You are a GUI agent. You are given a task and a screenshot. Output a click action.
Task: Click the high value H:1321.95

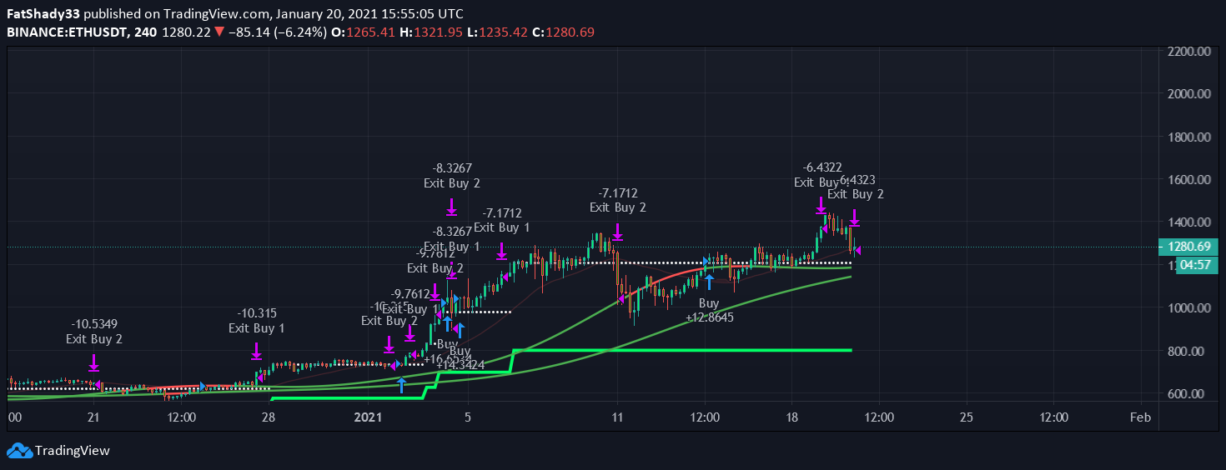tap(432, 32)
